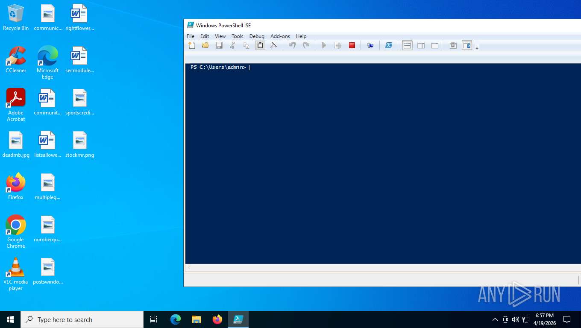Click the New script icon

[x=192, y=45]
